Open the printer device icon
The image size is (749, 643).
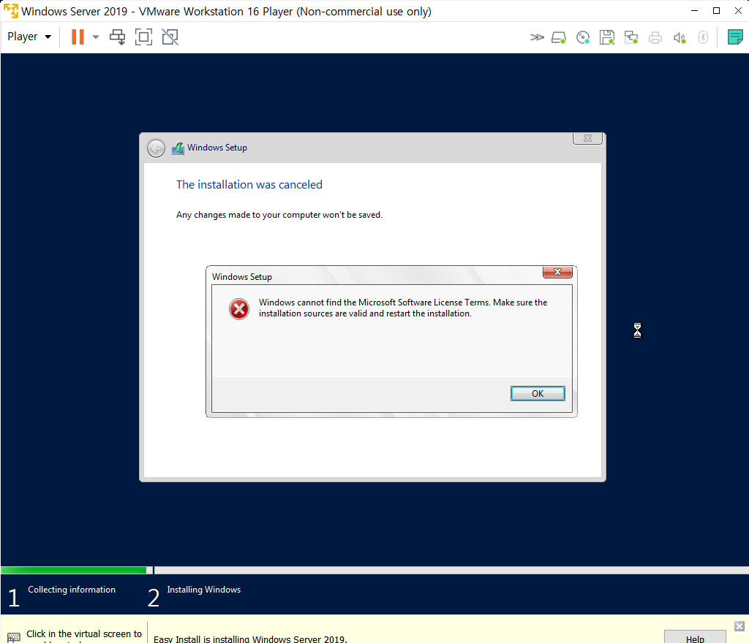coord(655,37)
